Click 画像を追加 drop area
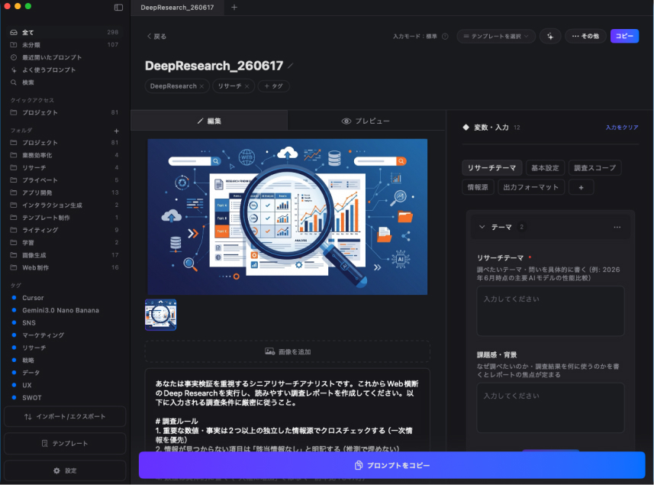 (x=288, y=352)
